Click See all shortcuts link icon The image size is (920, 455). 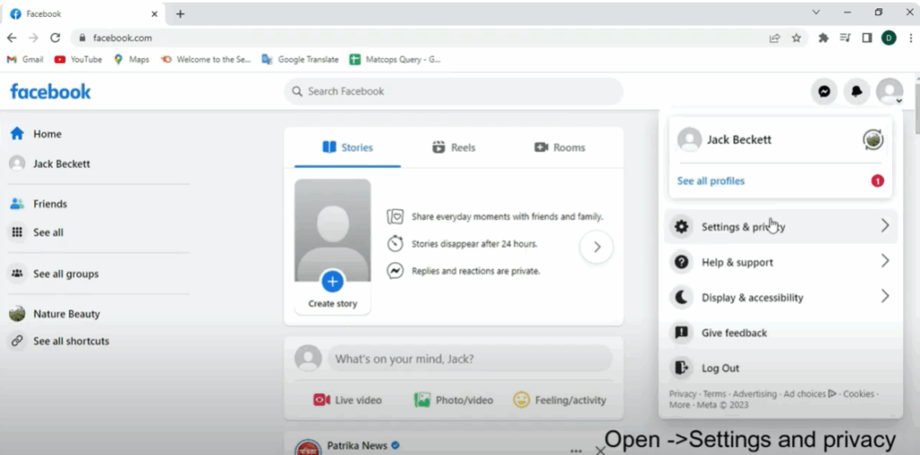[x=17, y=341]
